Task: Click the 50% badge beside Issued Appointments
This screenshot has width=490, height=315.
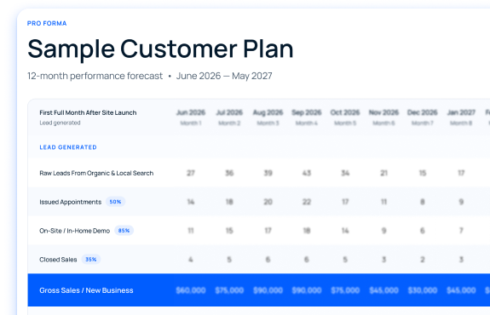Action: tap(115, 202)
